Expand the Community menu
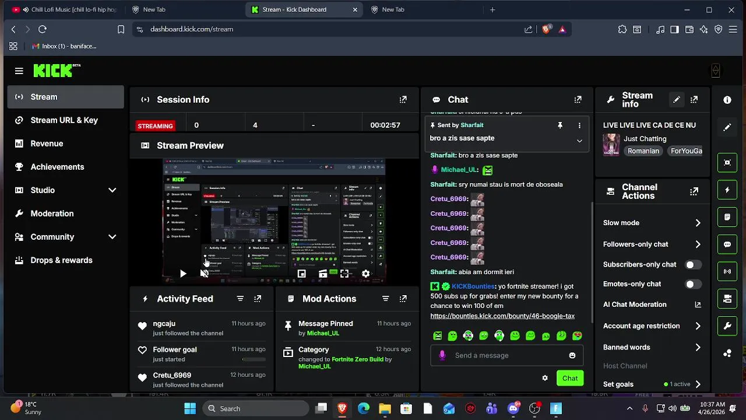 point(66,237)
